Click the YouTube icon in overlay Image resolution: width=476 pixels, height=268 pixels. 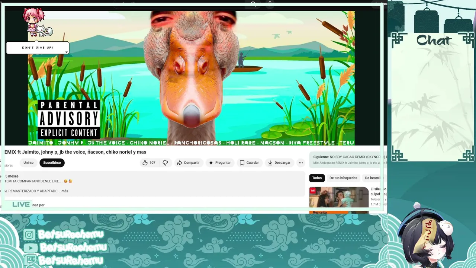pos(30,248)
